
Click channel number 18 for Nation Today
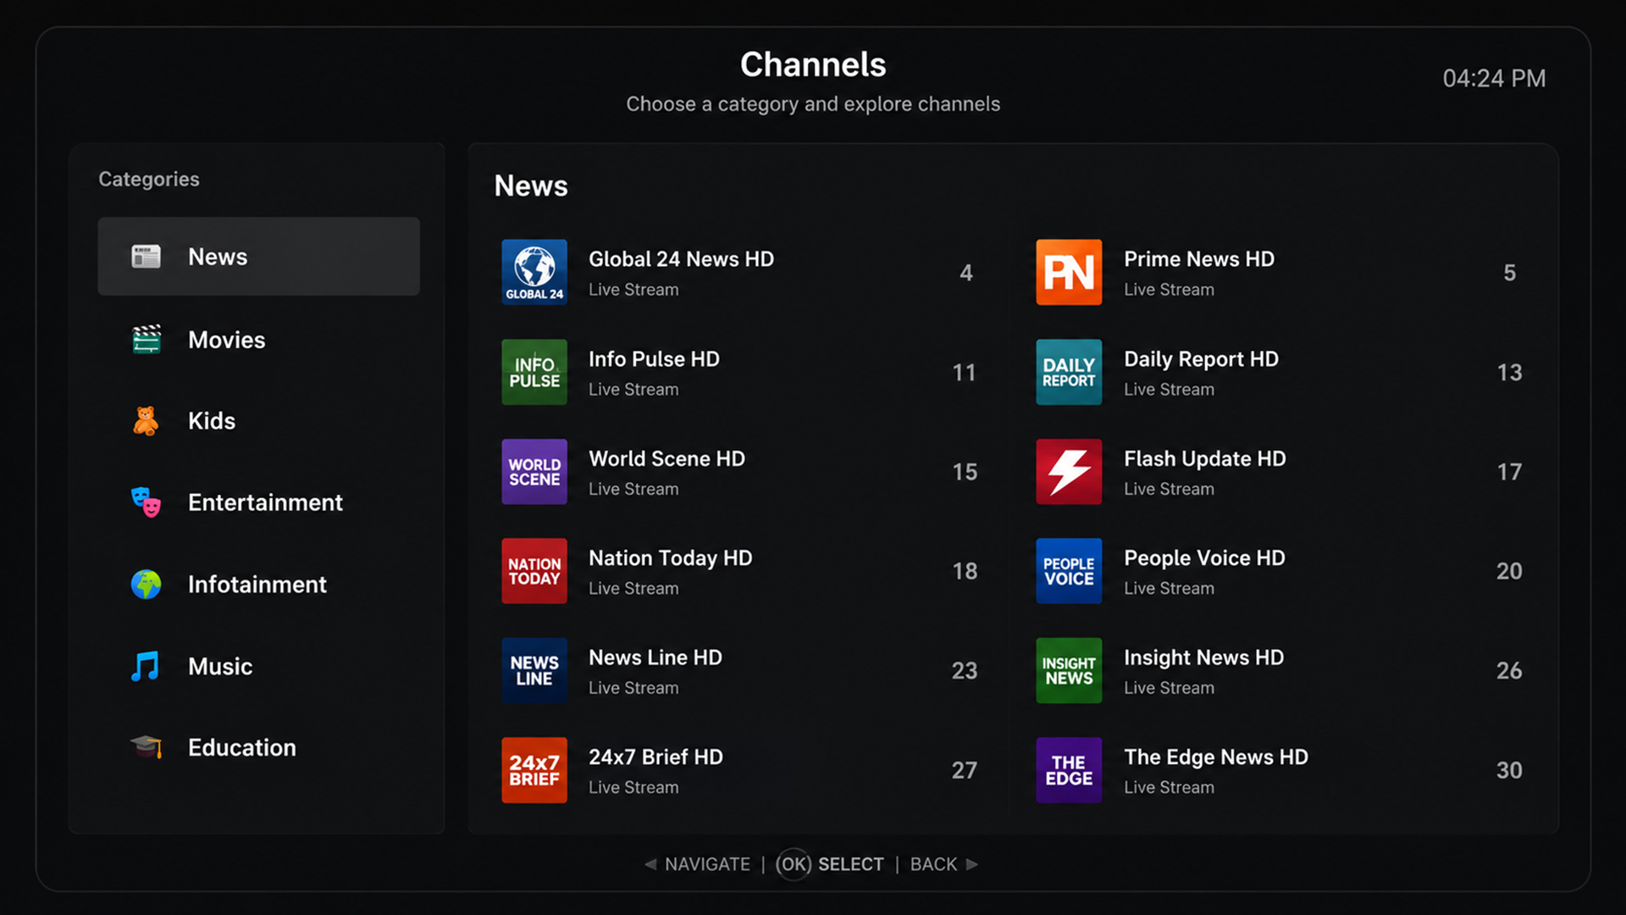[x=965, y=571]
